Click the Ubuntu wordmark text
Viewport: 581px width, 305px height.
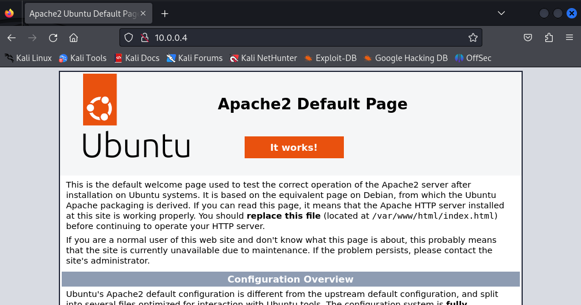(136, 144)
